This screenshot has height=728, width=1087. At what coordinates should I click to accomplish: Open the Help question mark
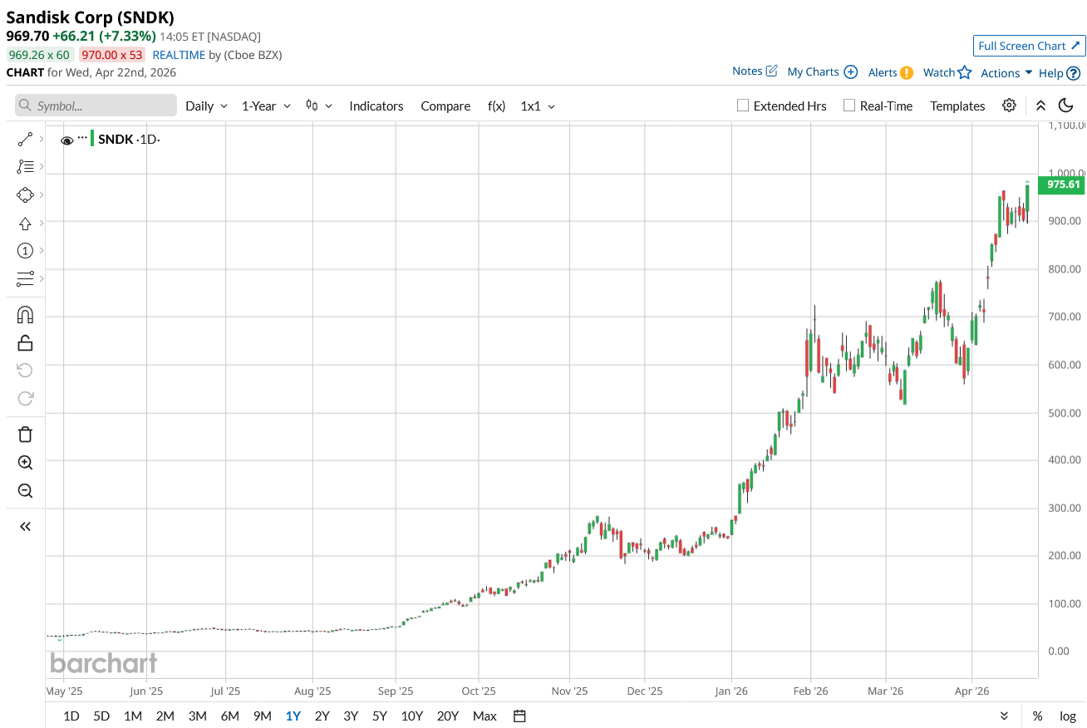1060,73
